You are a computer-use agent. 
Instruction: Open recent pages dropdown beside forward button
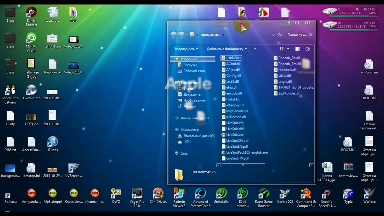click(x=187, y=35)
